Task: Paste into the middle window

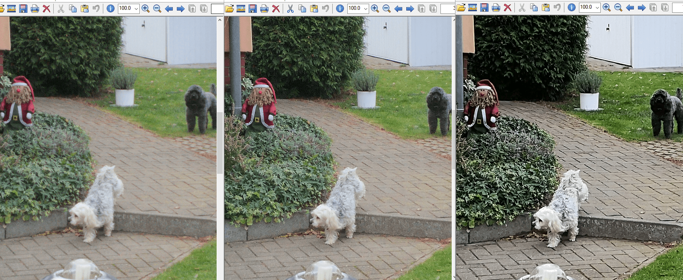Action: tap(314, 8)
